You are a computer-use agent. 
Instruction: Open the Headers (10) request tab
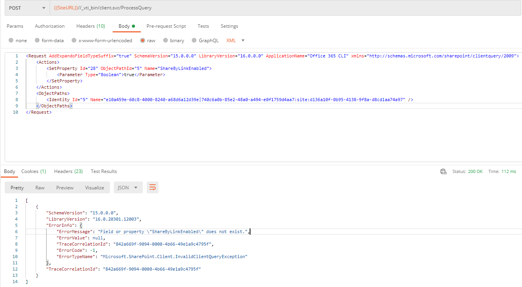pyautogui.click(x=90, y=26)
